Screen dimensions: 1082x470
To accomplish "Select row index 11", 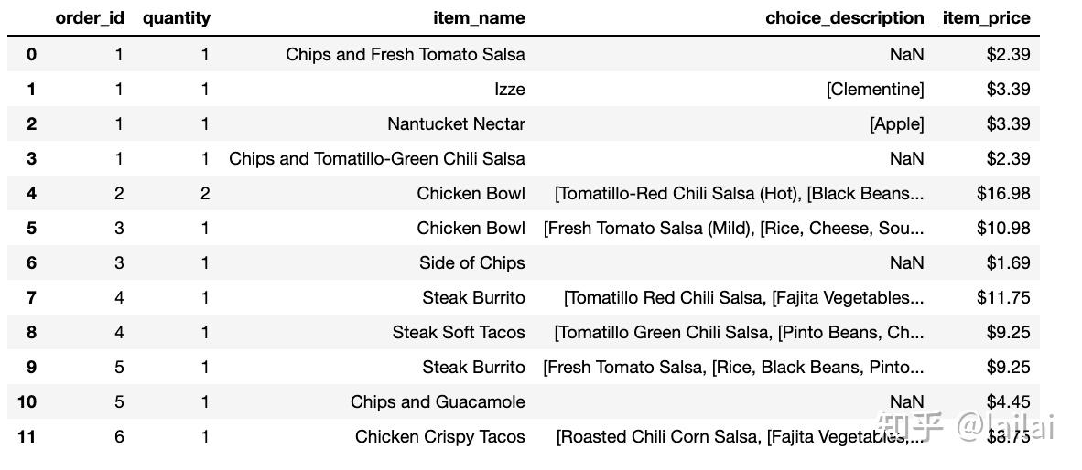I will point(27,436).
